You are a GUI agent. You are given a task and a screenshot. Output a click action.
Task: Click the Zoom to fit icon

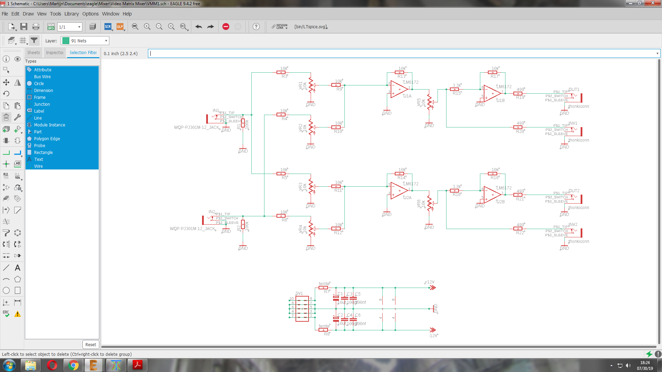(x=135, y=27)
